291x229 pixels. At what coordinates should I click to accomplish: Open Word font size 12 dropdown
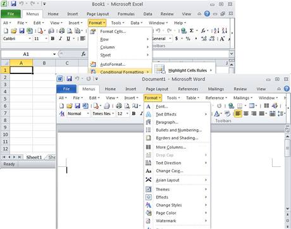point(127,113)
